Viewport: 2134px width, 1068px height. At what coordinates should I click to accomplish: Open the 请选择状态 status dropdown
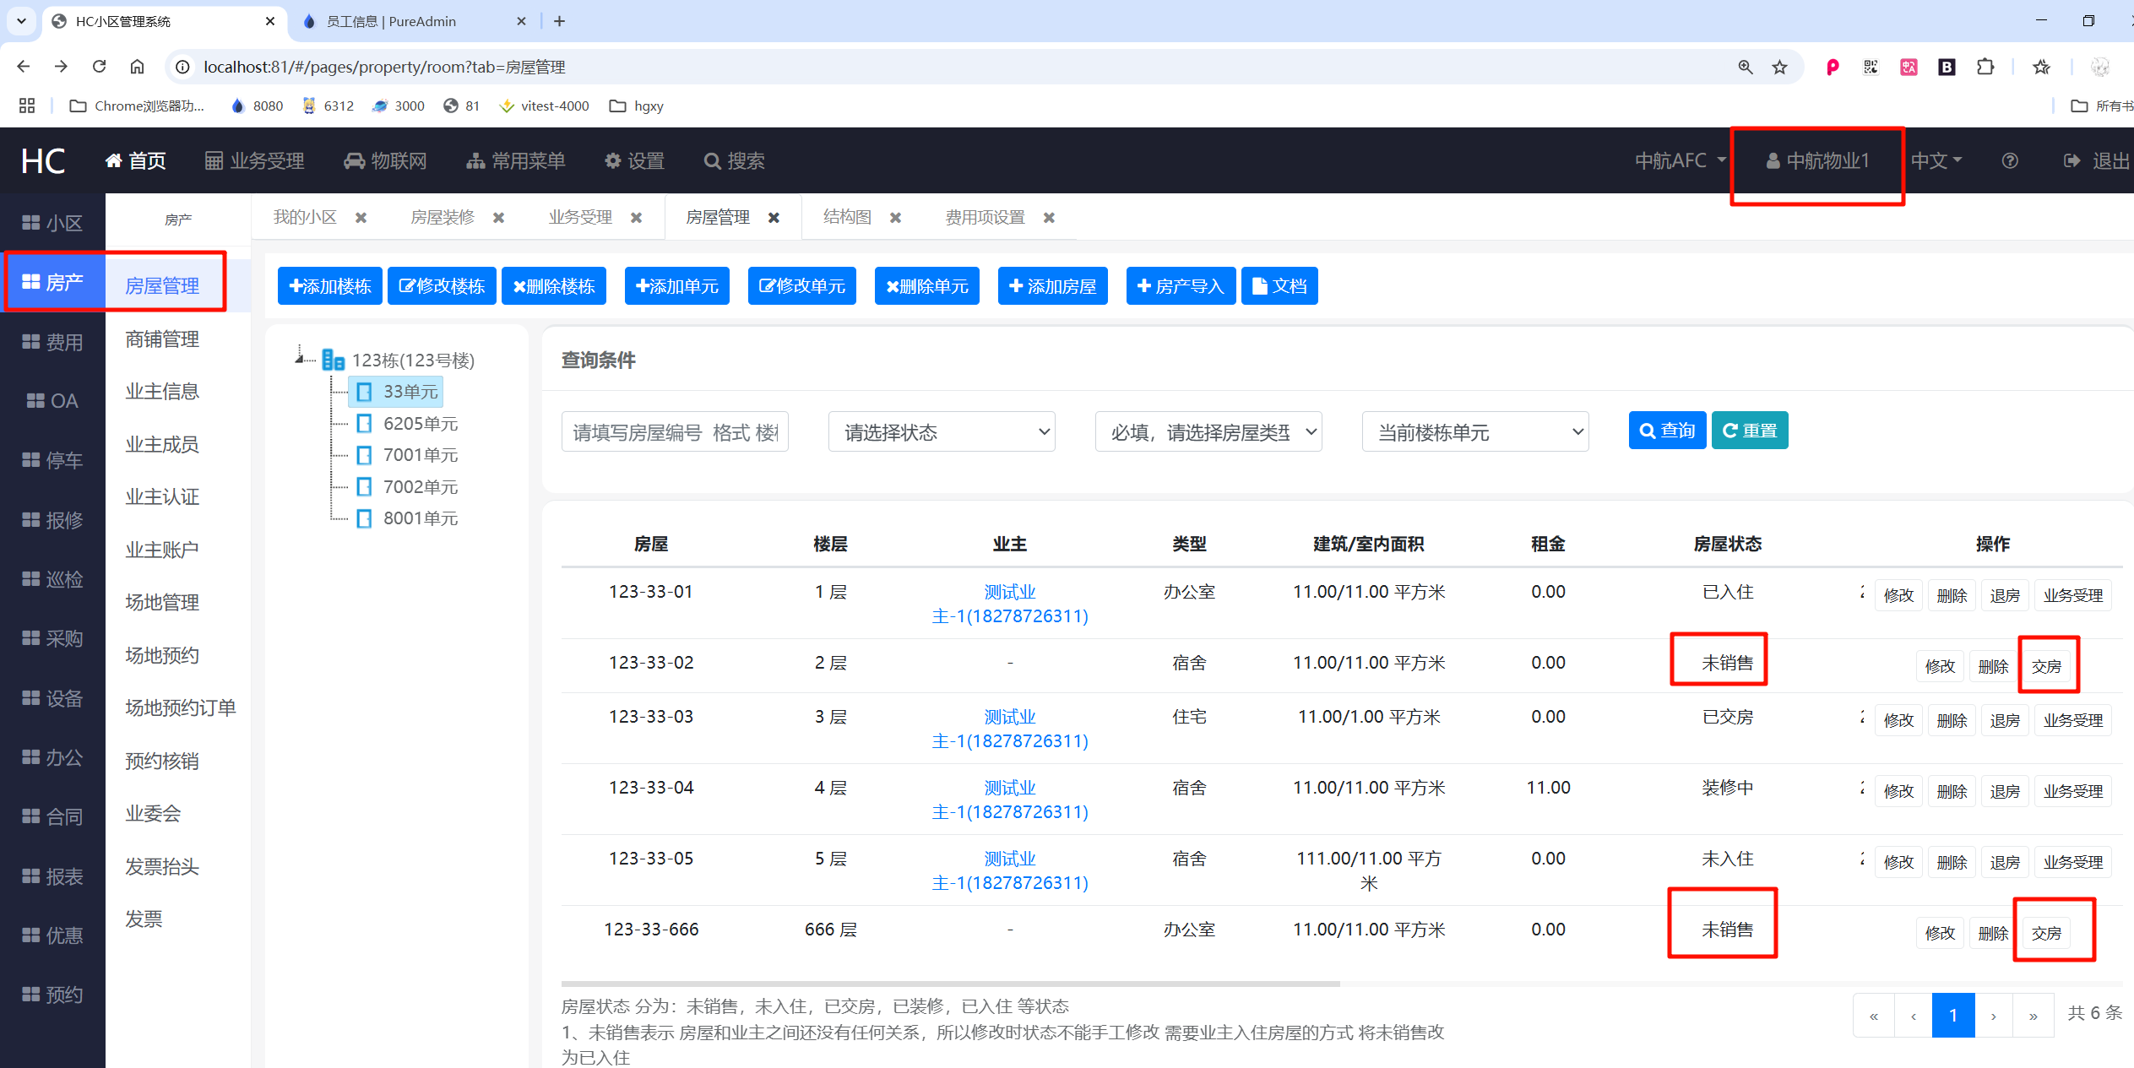pyautogui.click(x=942, y=432)
